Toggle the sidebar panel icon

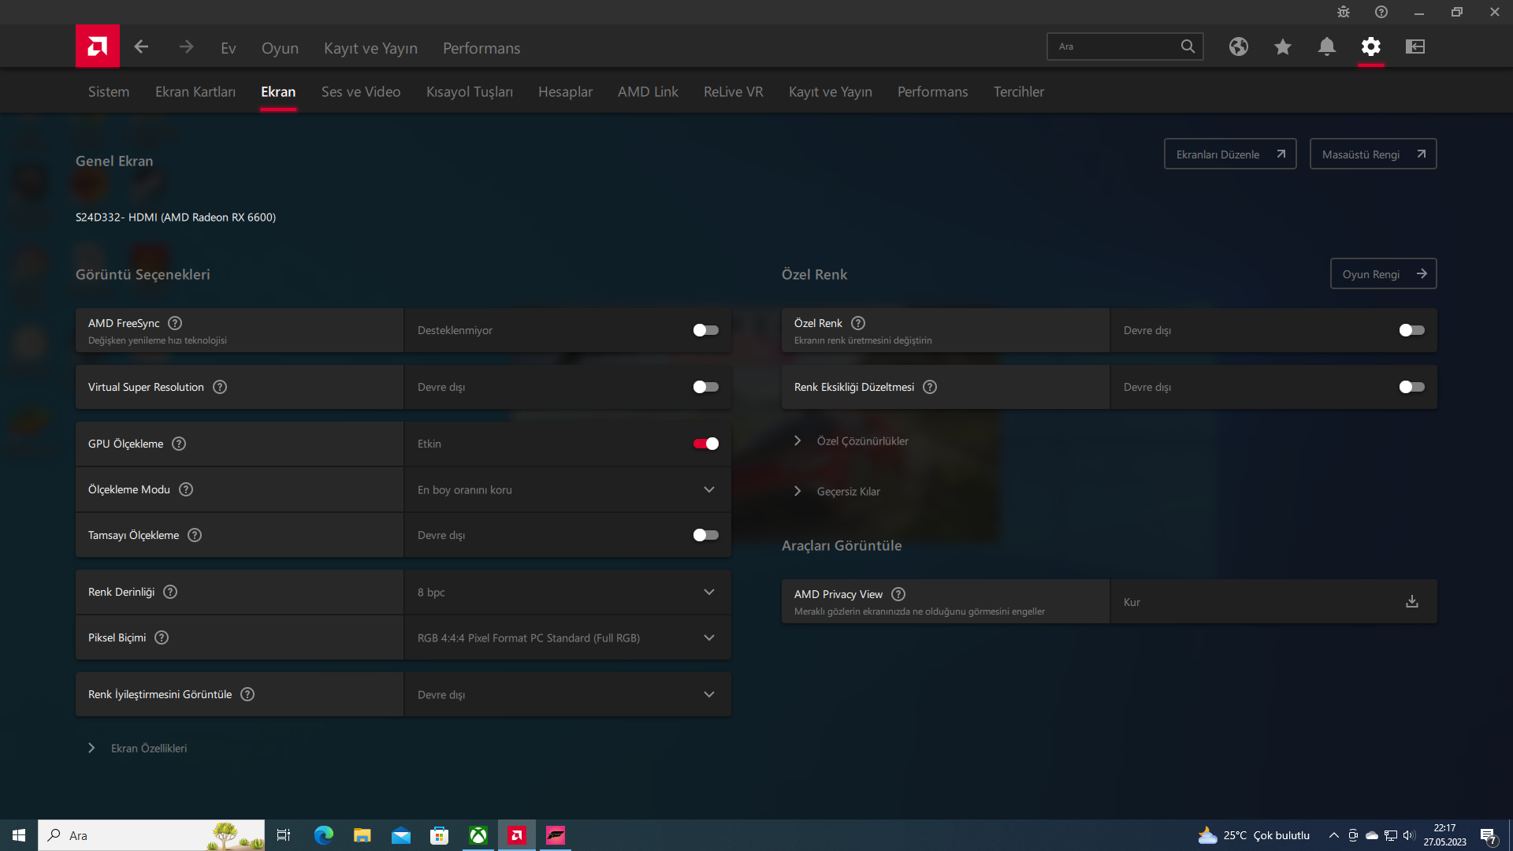(x=1414, y=46)
